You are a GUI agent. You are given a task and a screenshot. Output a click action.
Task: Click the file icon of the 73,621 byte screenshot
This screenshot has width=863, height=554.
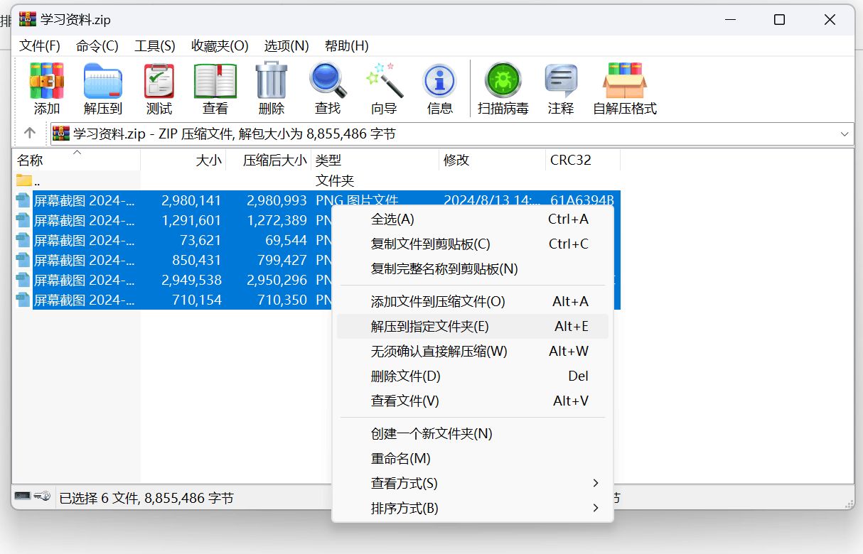[23, 240]
